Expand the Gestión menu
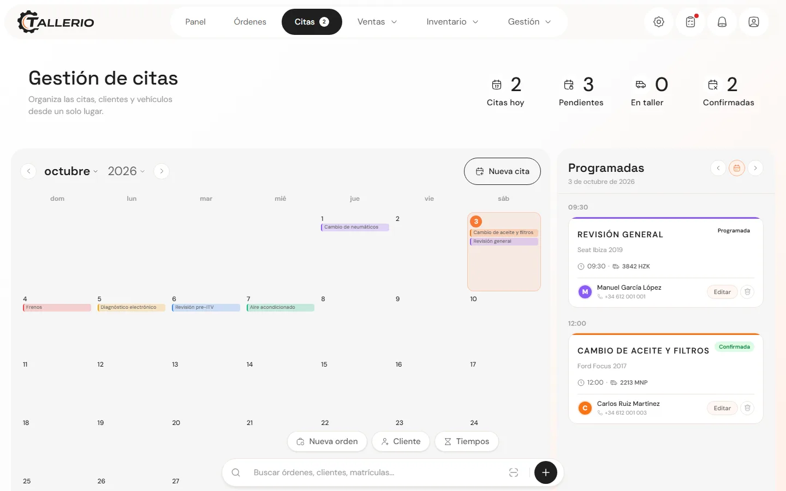Viewport: 786px width, 491px height. 529,22
